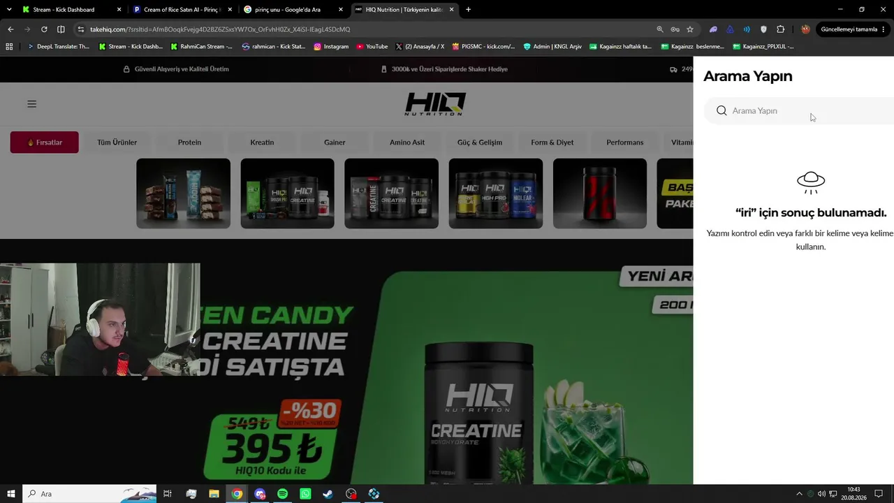Show hidden system tray icons
Viewport: 894px width, 503px height.
click(x=799, y=494)
